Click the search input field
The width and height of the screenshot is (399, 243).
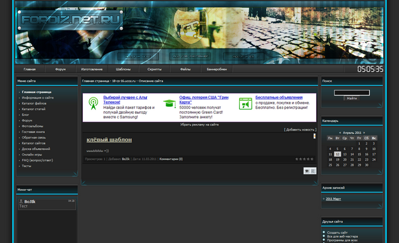[x=352, y=93]
